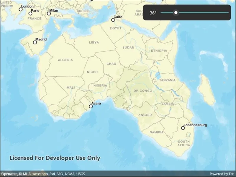Click the ZAMBIA country label
The width and height of the screenshot is (236, 177).
click(168, 104)
